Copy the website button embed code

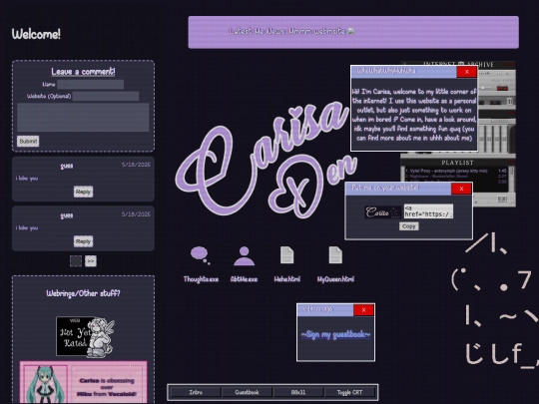click(x=408, y=226)
